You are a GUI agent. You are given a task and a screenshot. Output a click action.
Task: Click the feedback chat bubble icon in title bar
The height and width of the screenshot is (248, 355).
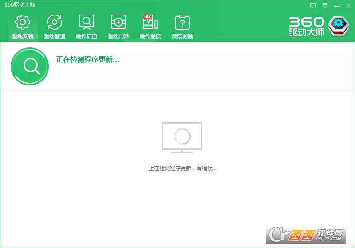313,5
